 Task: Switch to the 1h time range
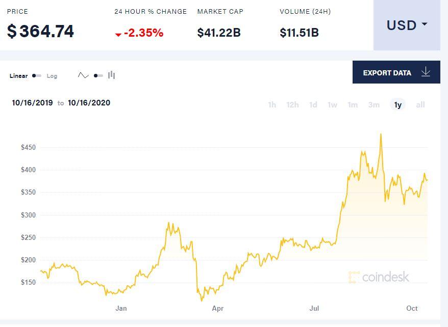pyautogui.click(x=272, y=105)
